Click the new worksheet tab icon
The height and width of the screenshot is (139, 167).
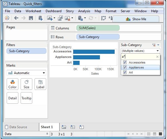[x=64, y=127]
